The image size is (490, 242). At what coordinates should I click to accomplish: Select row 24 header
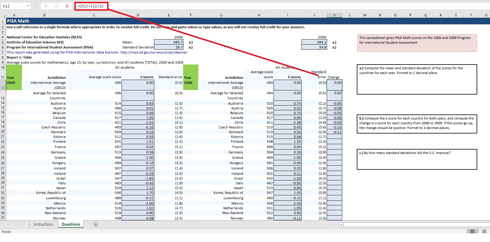coord(3,152)
